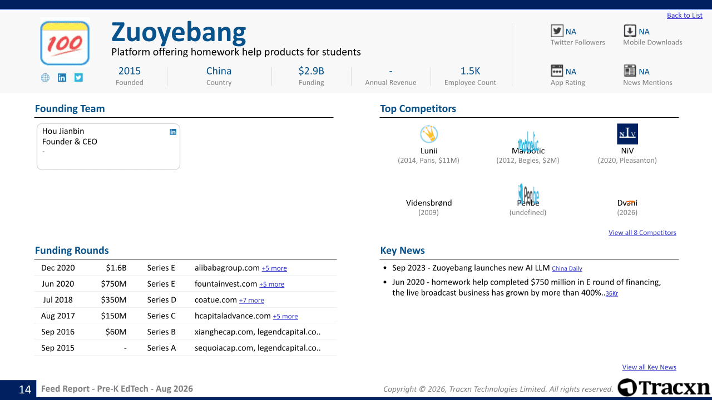The image size is (712, 400).
Task: Click the App Rating icon
Action: 557,71
